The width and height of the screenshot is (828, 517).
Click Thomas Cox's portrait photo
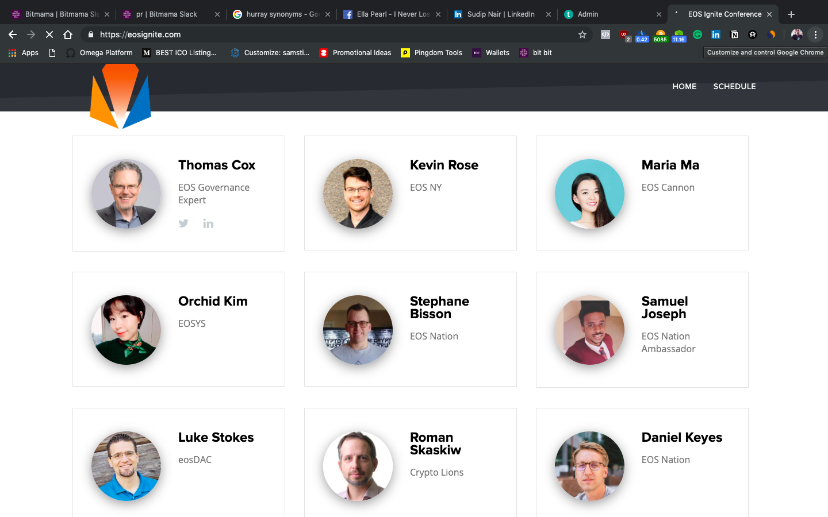click(x=126, y=194)
